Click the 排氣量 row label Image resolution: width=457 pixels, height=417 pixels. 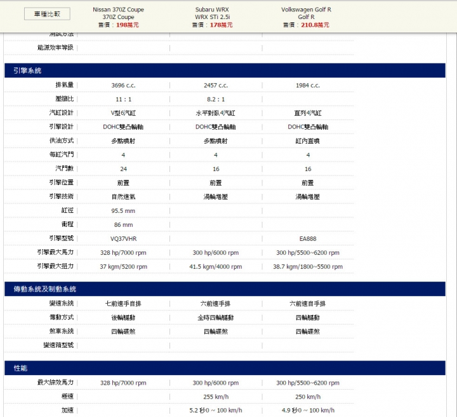(64, 85)
